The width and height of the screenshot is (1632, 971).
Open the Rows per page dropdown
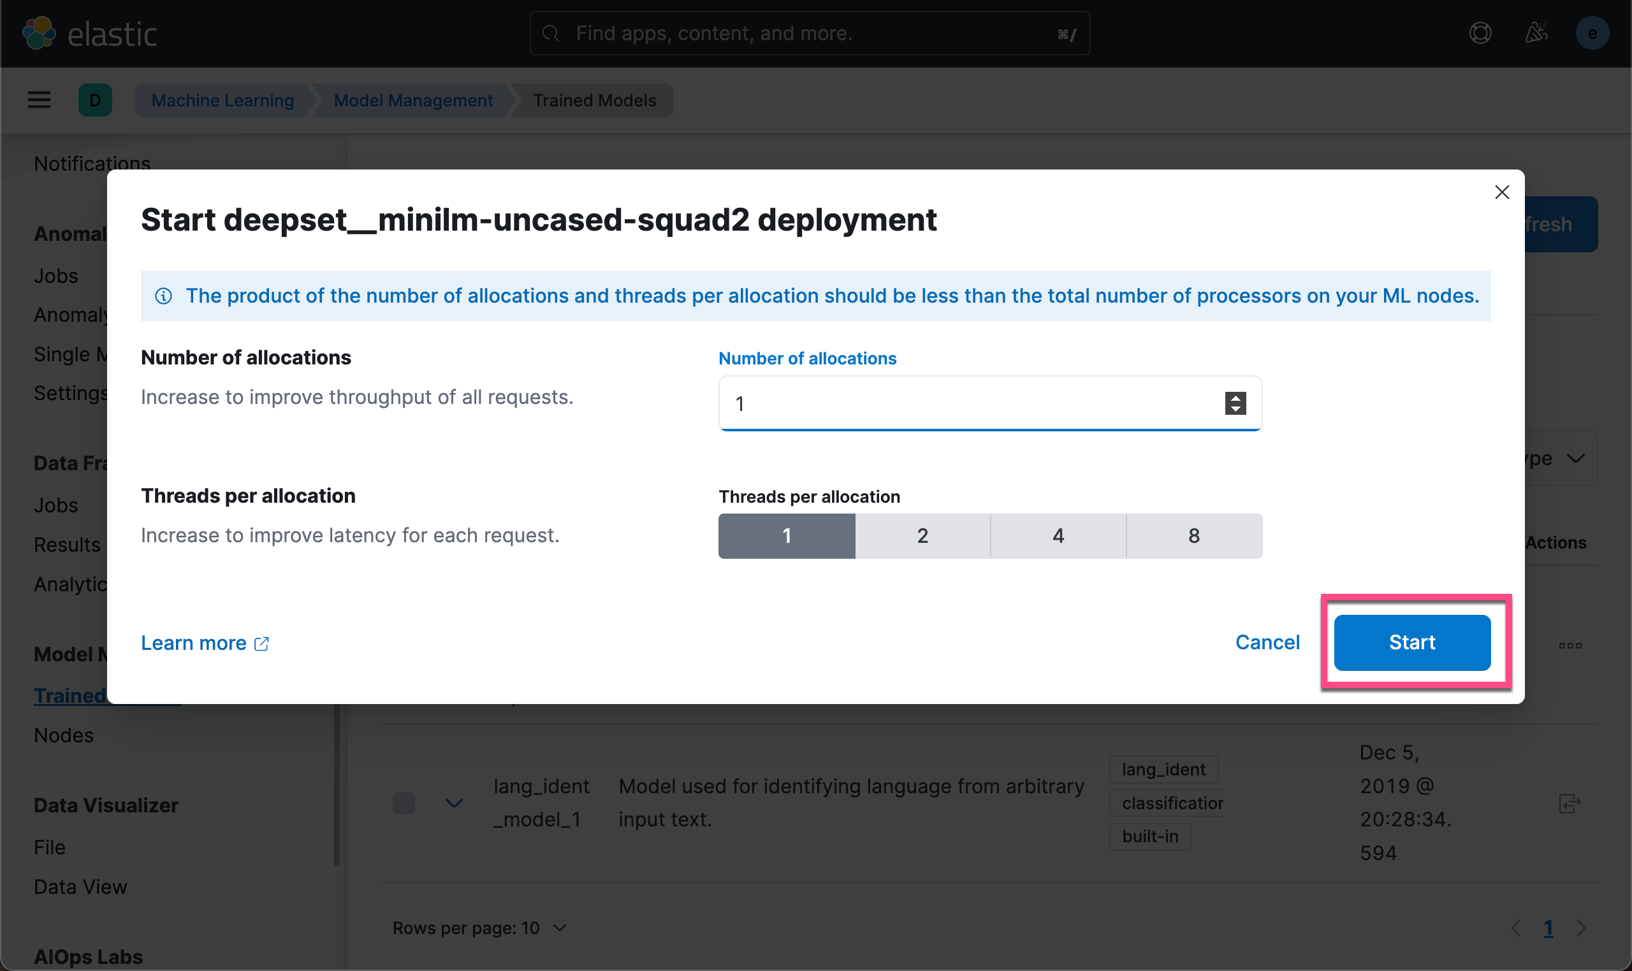(x=479, y=928)
